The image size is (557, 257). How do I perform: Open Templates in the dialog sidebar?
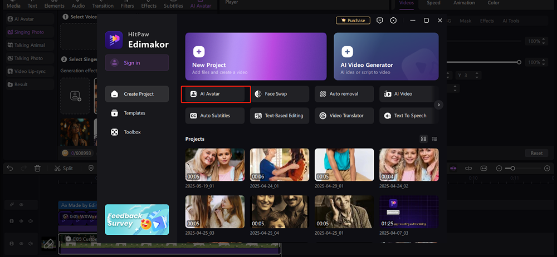(x=137, y=113)
